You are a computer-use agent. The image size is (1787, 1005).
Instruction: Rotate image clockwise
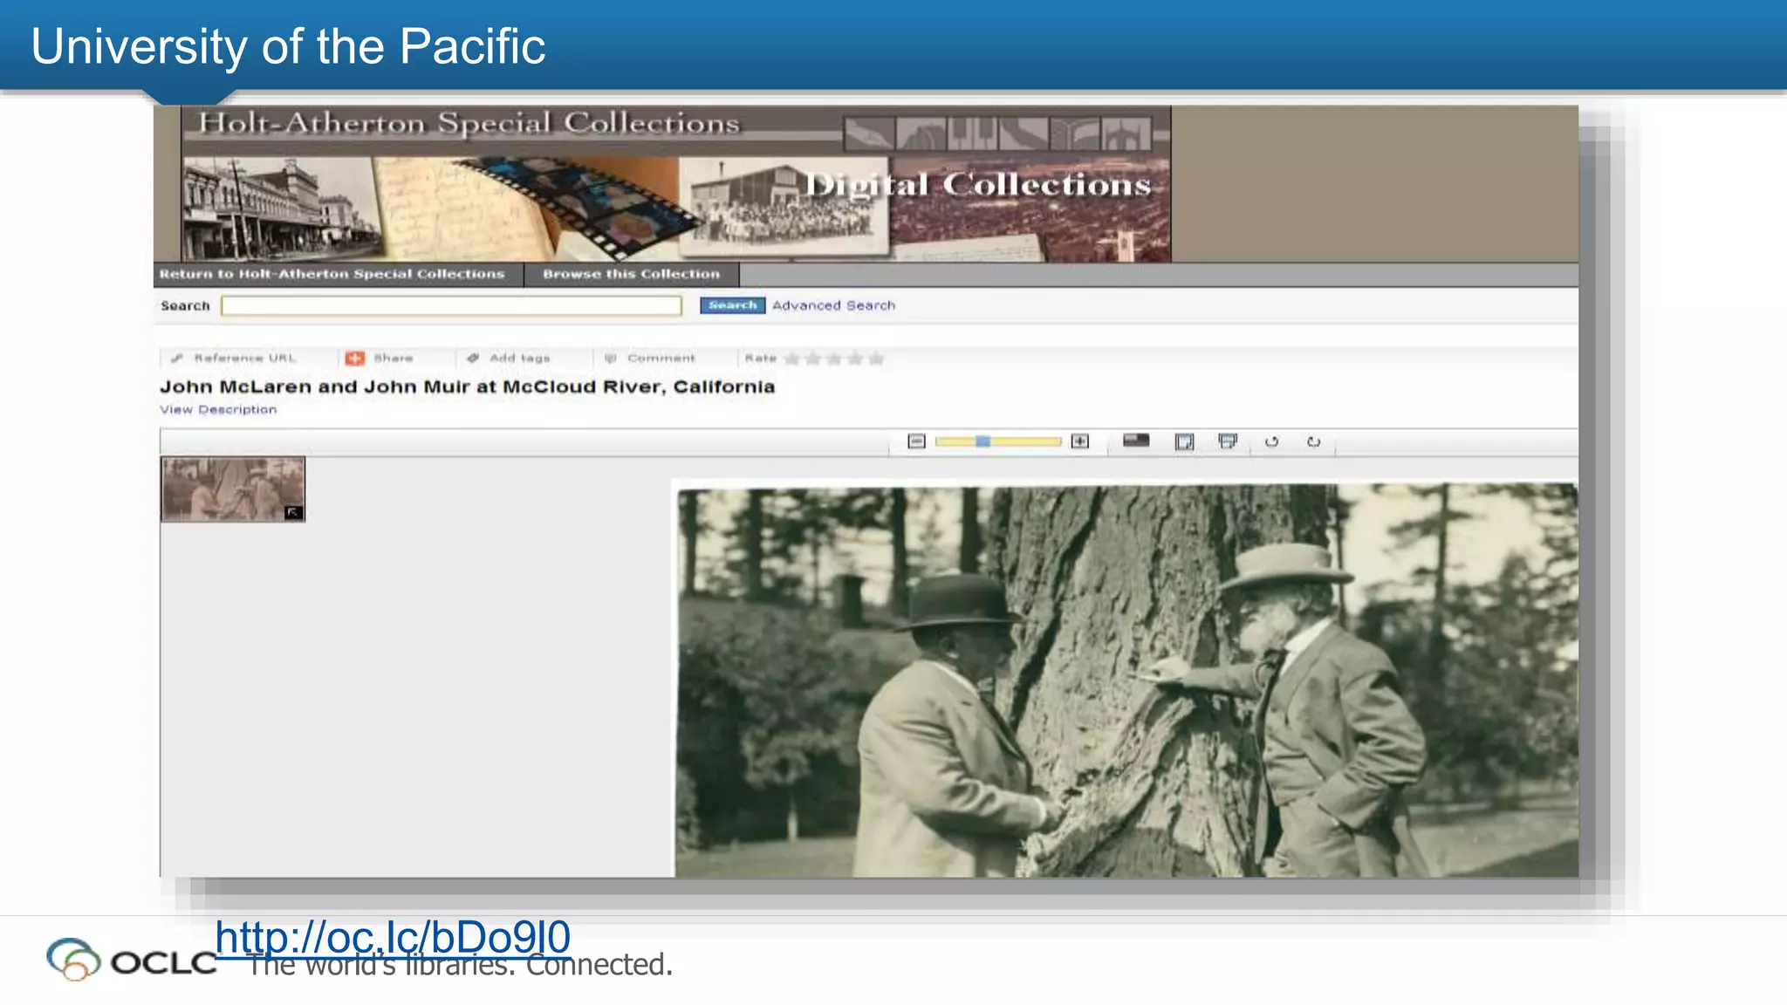(1313, 442)
